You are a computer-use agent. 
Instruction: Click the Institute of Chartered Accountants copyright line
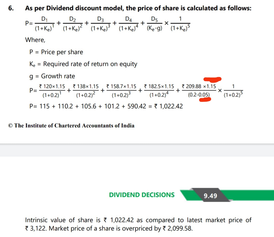click(x=71, y=125)
